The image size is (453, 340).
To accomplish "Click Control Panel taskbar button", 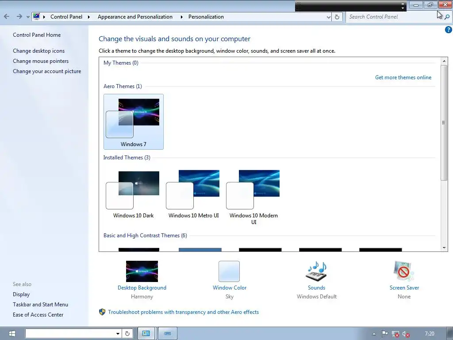I will click(146, 334).
